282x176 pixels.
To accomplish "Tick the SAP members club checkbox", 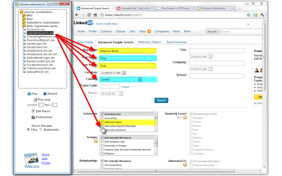I will click(103, 142).
